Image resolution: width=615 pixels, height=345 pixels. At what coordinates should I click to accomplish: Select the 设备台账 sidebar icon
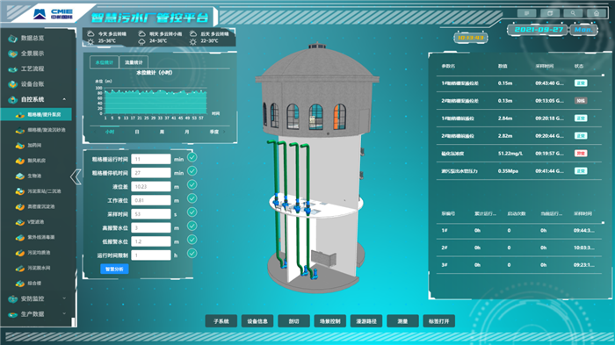coord(13,84)
